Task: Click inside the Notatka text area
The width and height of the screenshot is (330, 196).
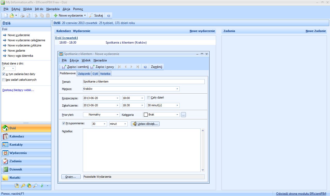Action: (x=141, y=150)
